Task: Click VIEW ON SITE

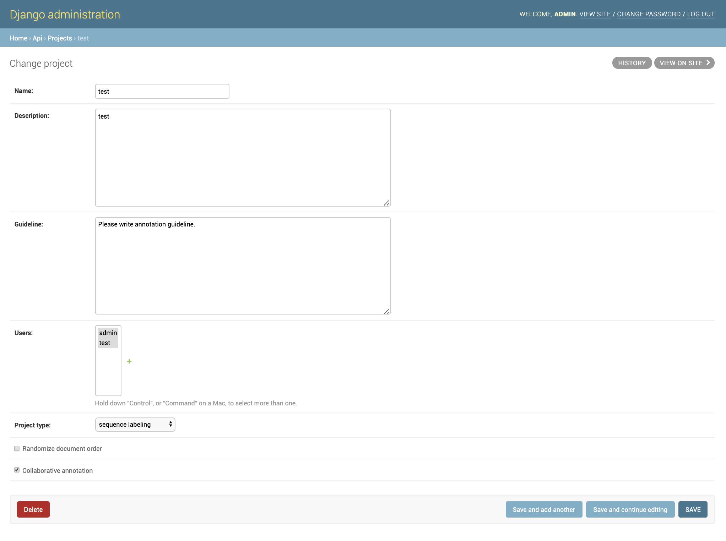Action: (x=682, y=63)
